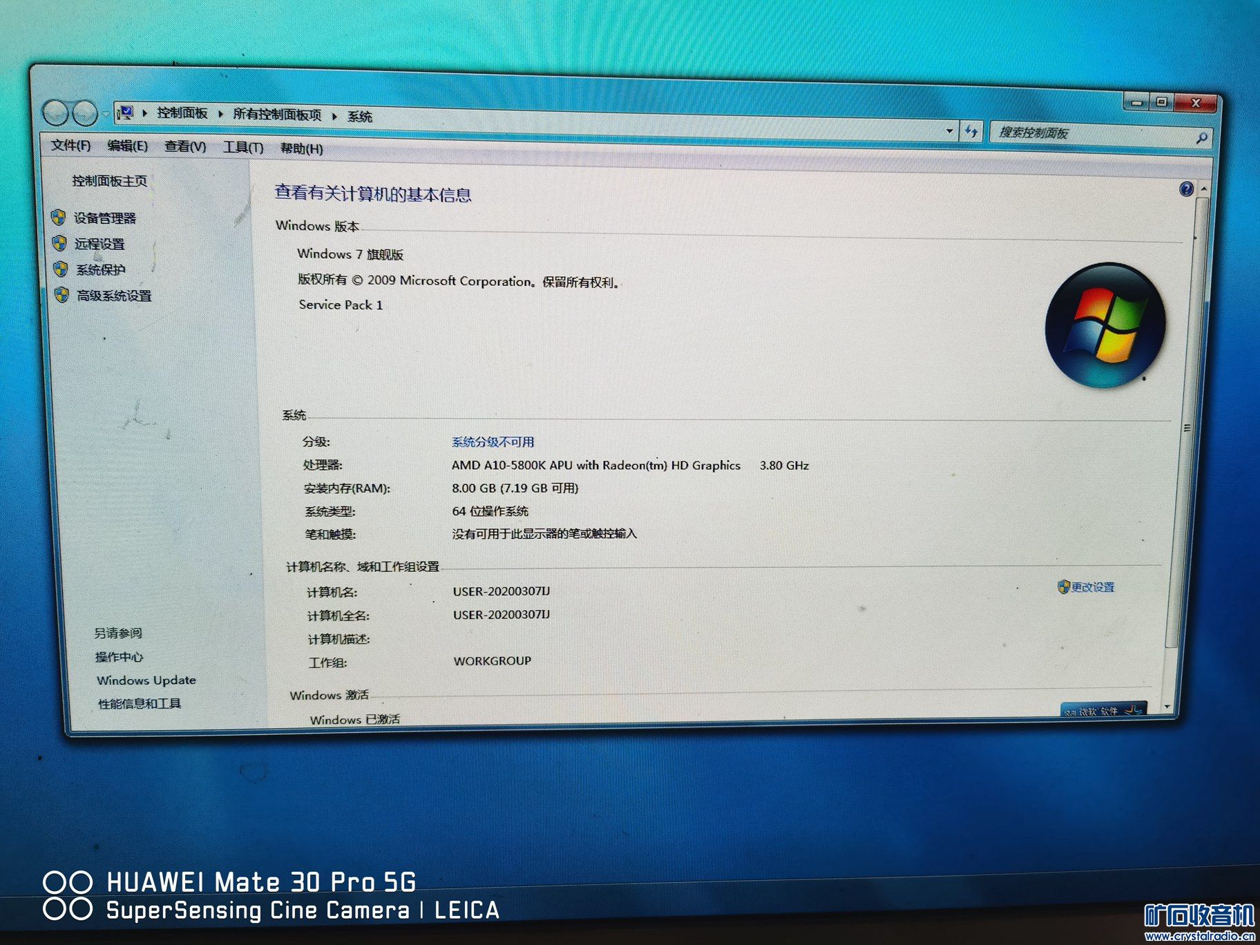Image resolution: width=1260 pixels, height=945 pixels.
Task: Click the magnifier search icon
Action: click(1201, 138)
